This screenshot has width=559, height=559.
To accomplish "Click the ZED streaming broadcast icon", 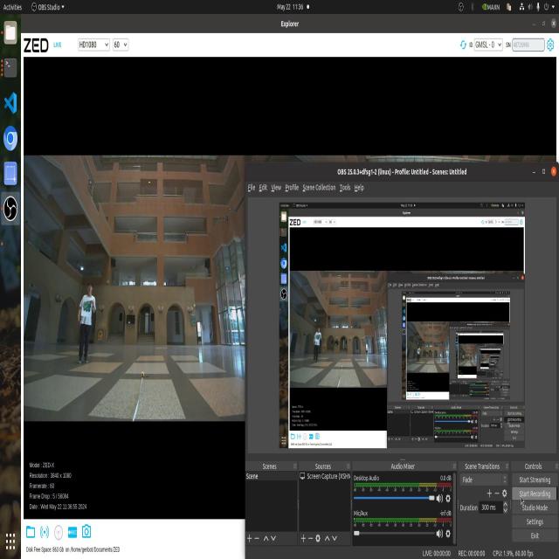I will (45, 532).
